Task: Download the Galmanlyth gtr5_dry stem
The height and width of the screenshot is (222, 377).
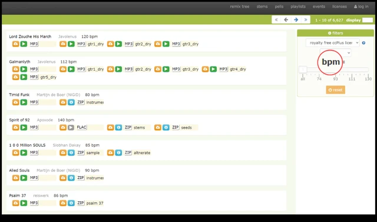Action: click(16, 77)
